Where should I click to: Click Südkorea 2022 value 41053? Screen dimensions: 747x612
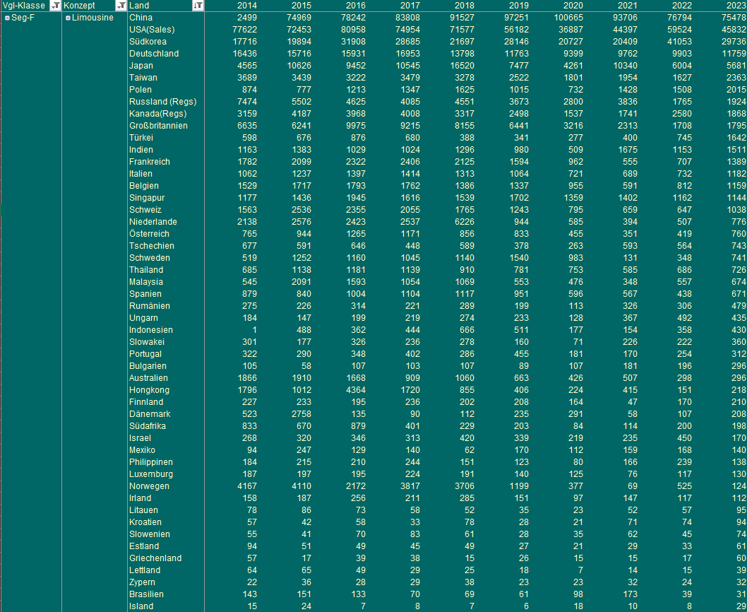pos(679,42)
